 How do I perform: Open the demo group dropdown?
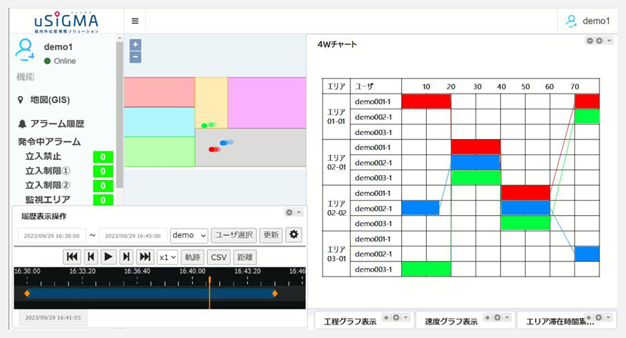click(189, 235)
